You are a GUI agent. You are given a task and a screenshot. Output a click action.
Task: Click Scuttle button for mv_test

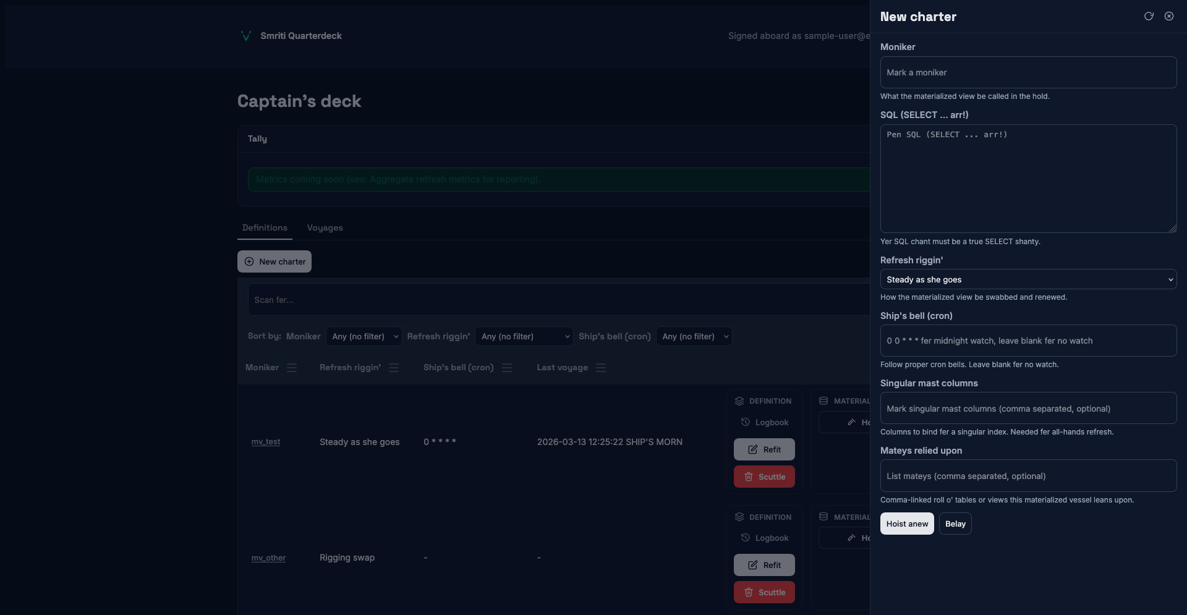pyautogui.click(x=764, y=477)
